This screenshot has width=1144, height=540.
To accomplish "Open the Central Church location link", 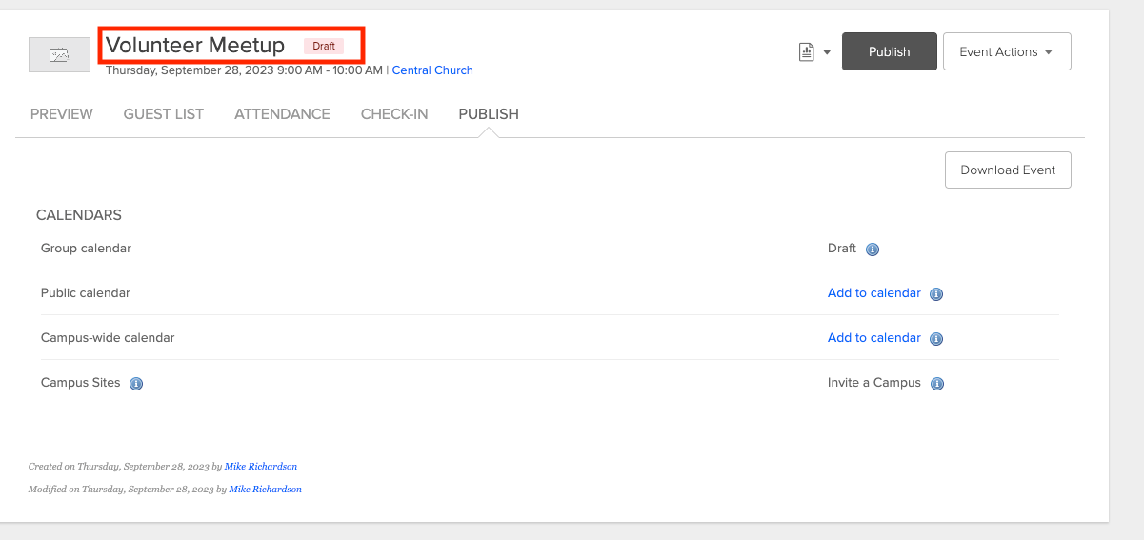I will click(432, 70).
